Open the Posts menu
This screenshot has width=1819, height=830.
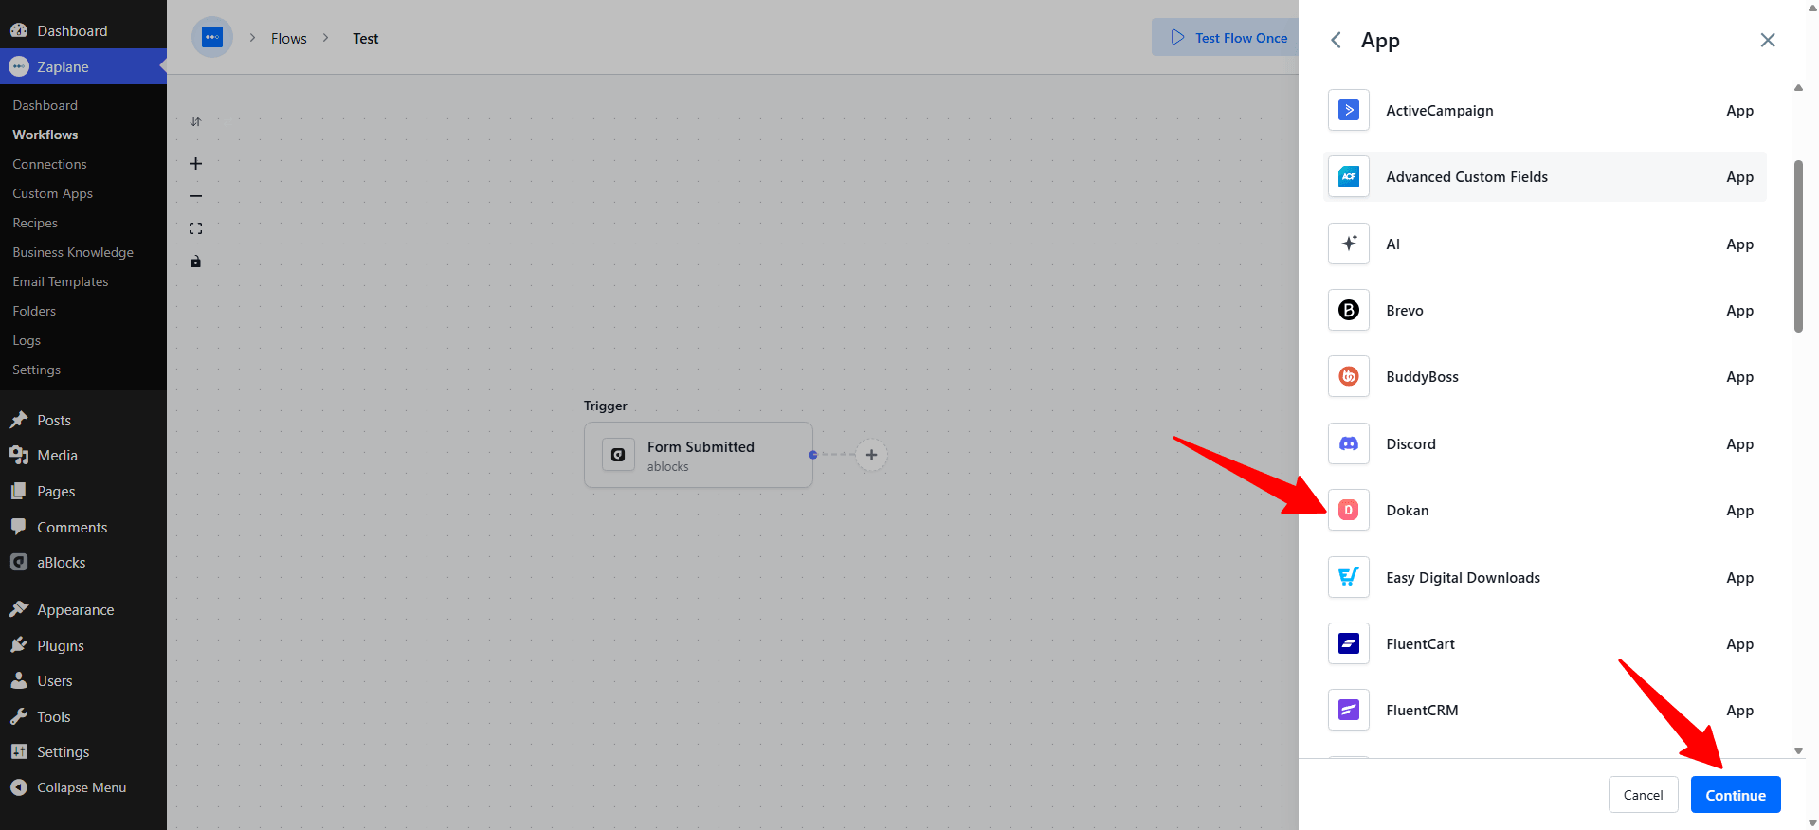(83, 420)
